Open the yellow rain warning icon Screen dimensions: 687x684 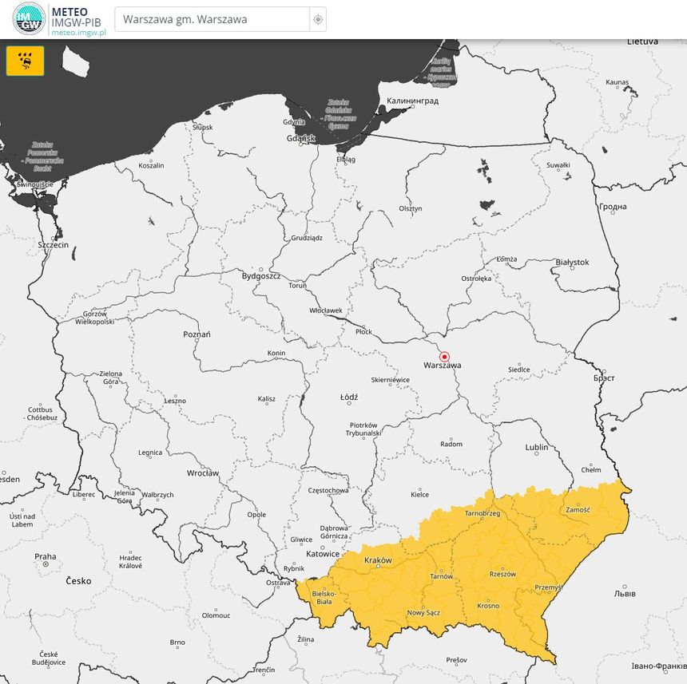coord(25,61)
